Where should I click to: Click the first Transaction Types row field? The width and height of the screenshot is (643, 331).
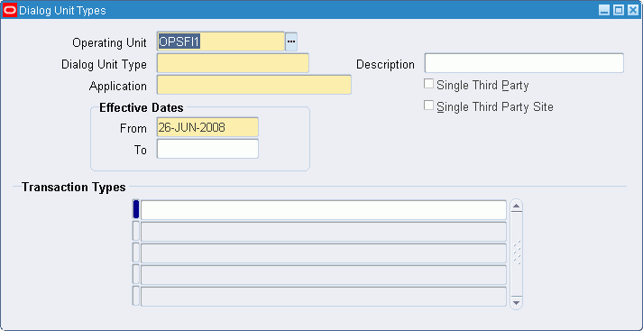click(324, 210)
